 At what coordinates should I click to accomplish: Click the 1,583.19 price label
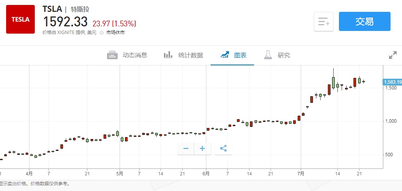tap(392, 82)
